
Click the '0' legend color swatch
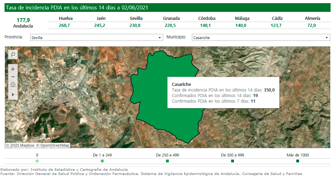point(37,161)
